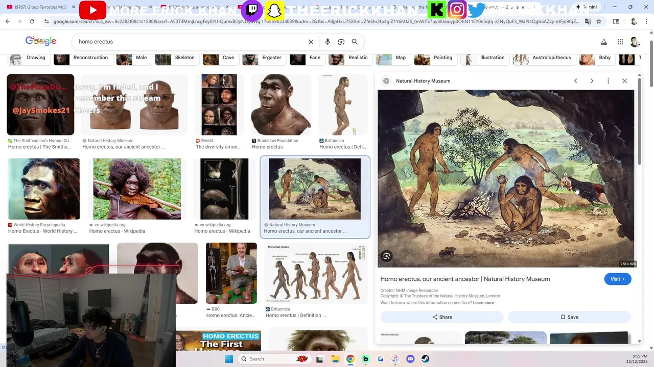Click Lens icon on preview image

387,256
